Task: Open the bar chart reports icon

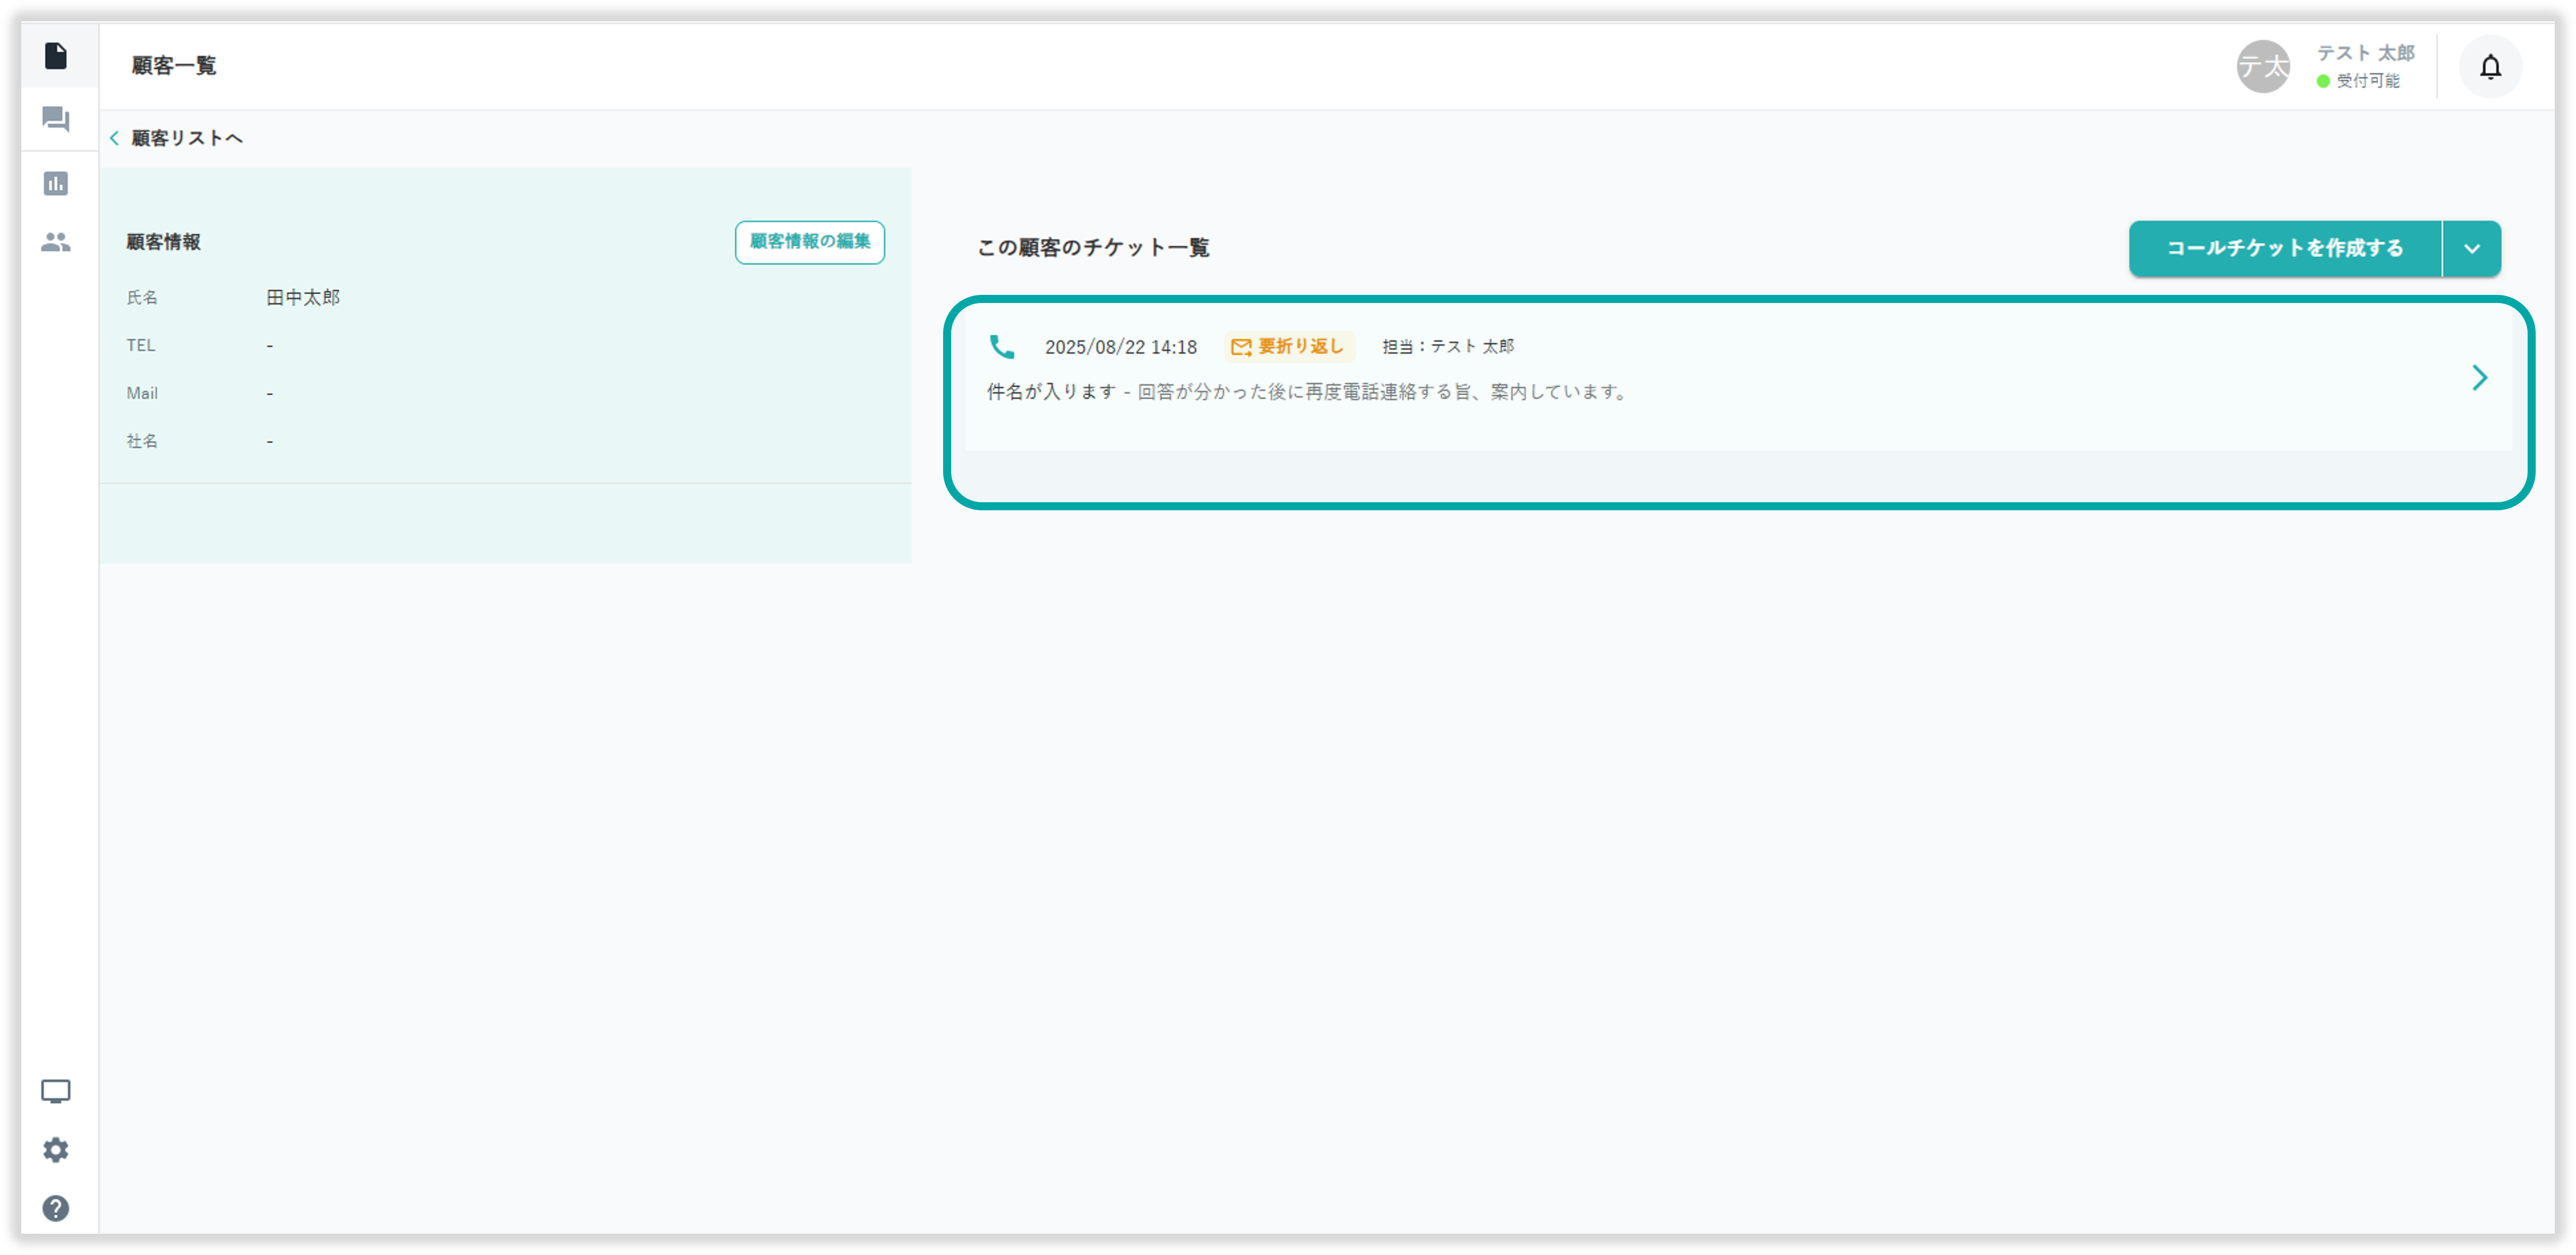Action: (x=56, y=183)
